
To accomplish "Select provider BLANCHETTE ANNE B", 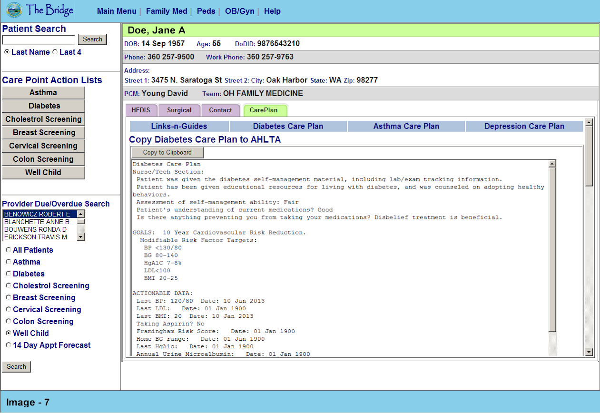I will pos(40,222).
